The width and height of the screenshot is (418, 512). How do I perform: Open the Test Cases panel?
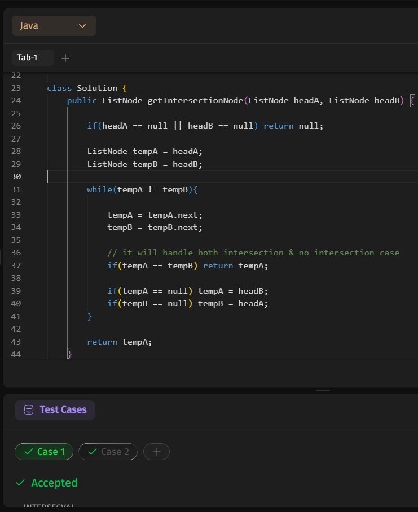[x=55, y=410]
